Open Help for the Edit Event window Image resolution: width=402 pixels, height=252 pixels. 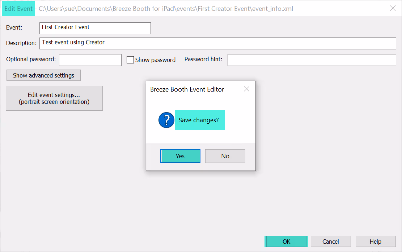[376, 242]
